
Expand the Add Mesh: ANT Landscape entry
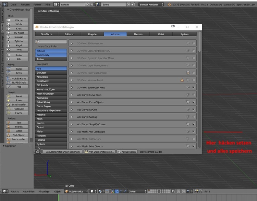click(x=72, y=131)
